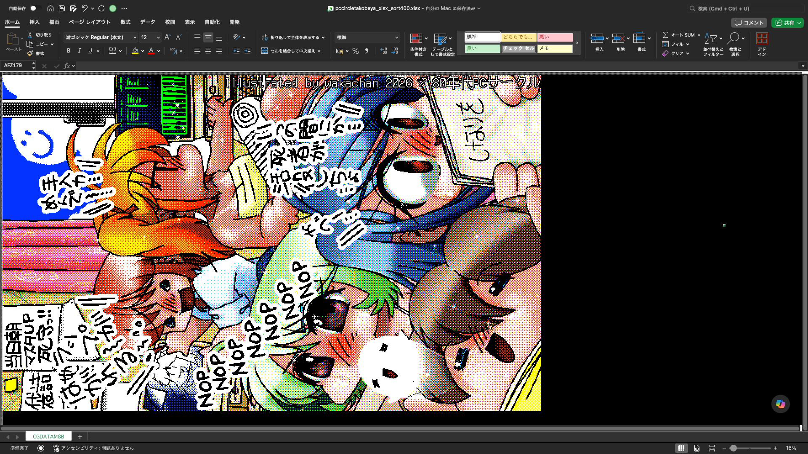Screen dimensions: 808x454
Task: Click the コメント comments button
Action: (749, 23)
